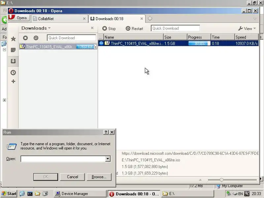This screenshot has width=264, height=198.
Task: Click the EN language indicator in tray
Action: [x=241, y=194]
